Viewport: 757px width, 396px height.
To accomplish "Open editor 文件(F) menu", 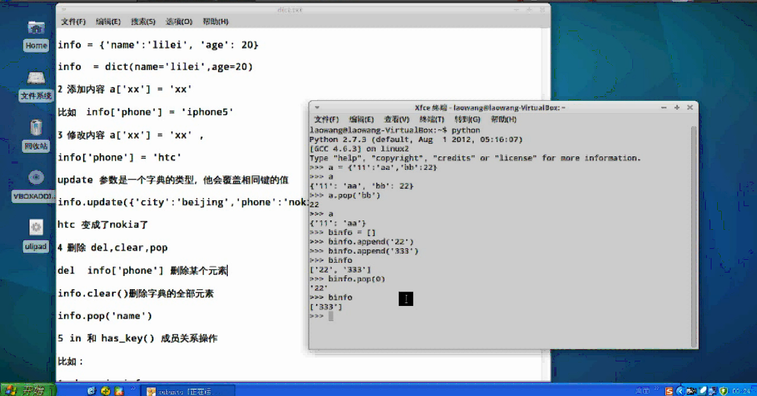I will [73, 21].
